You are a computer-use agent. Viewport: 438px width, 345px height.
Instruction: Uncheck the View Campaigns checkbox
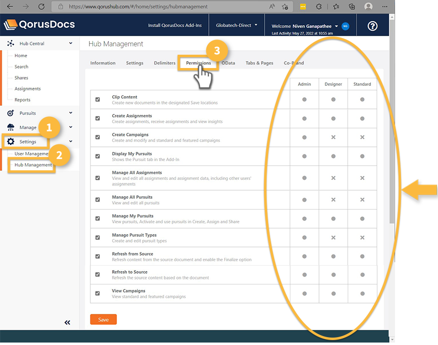(x=97, y=293)
